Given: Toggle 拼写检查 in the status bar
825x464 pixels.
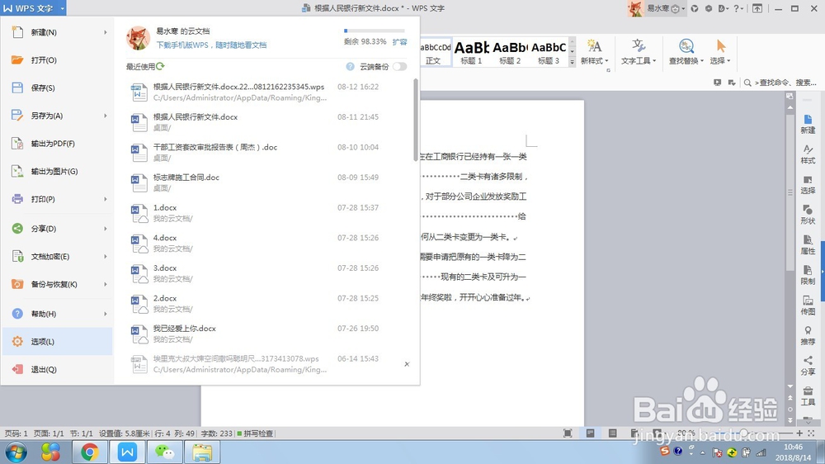Looking at the screenshot, I should 255,433.
